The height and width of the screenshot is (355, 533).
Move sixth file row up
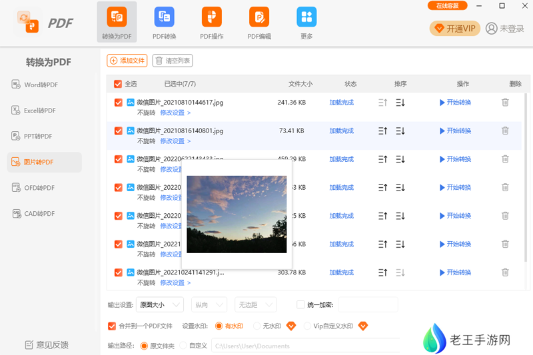click(382, 244)
